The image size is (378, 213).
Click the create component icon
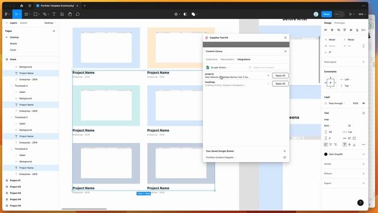coord(176,14)
